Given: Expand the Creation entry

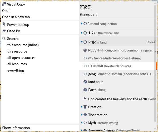Looking at the screenshot, I should 82,107.
